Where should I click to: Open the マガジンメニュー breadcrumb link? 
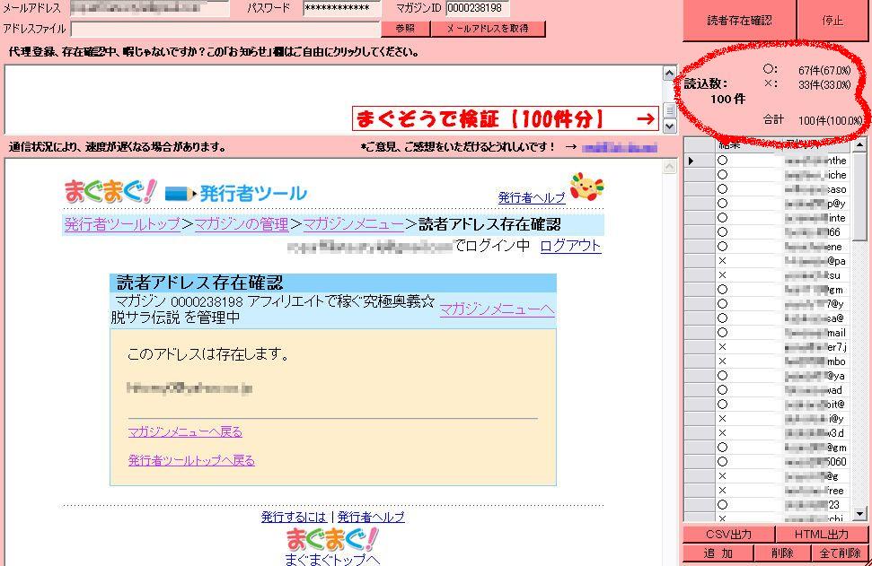[353, 224]
